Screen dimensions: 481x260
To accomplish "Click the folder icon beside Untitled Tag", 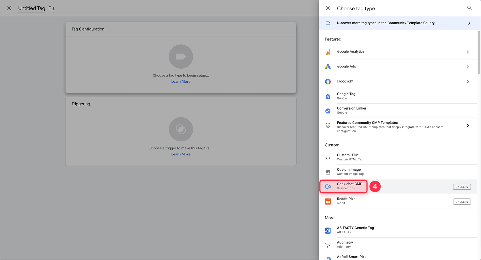I will [51, 8].
